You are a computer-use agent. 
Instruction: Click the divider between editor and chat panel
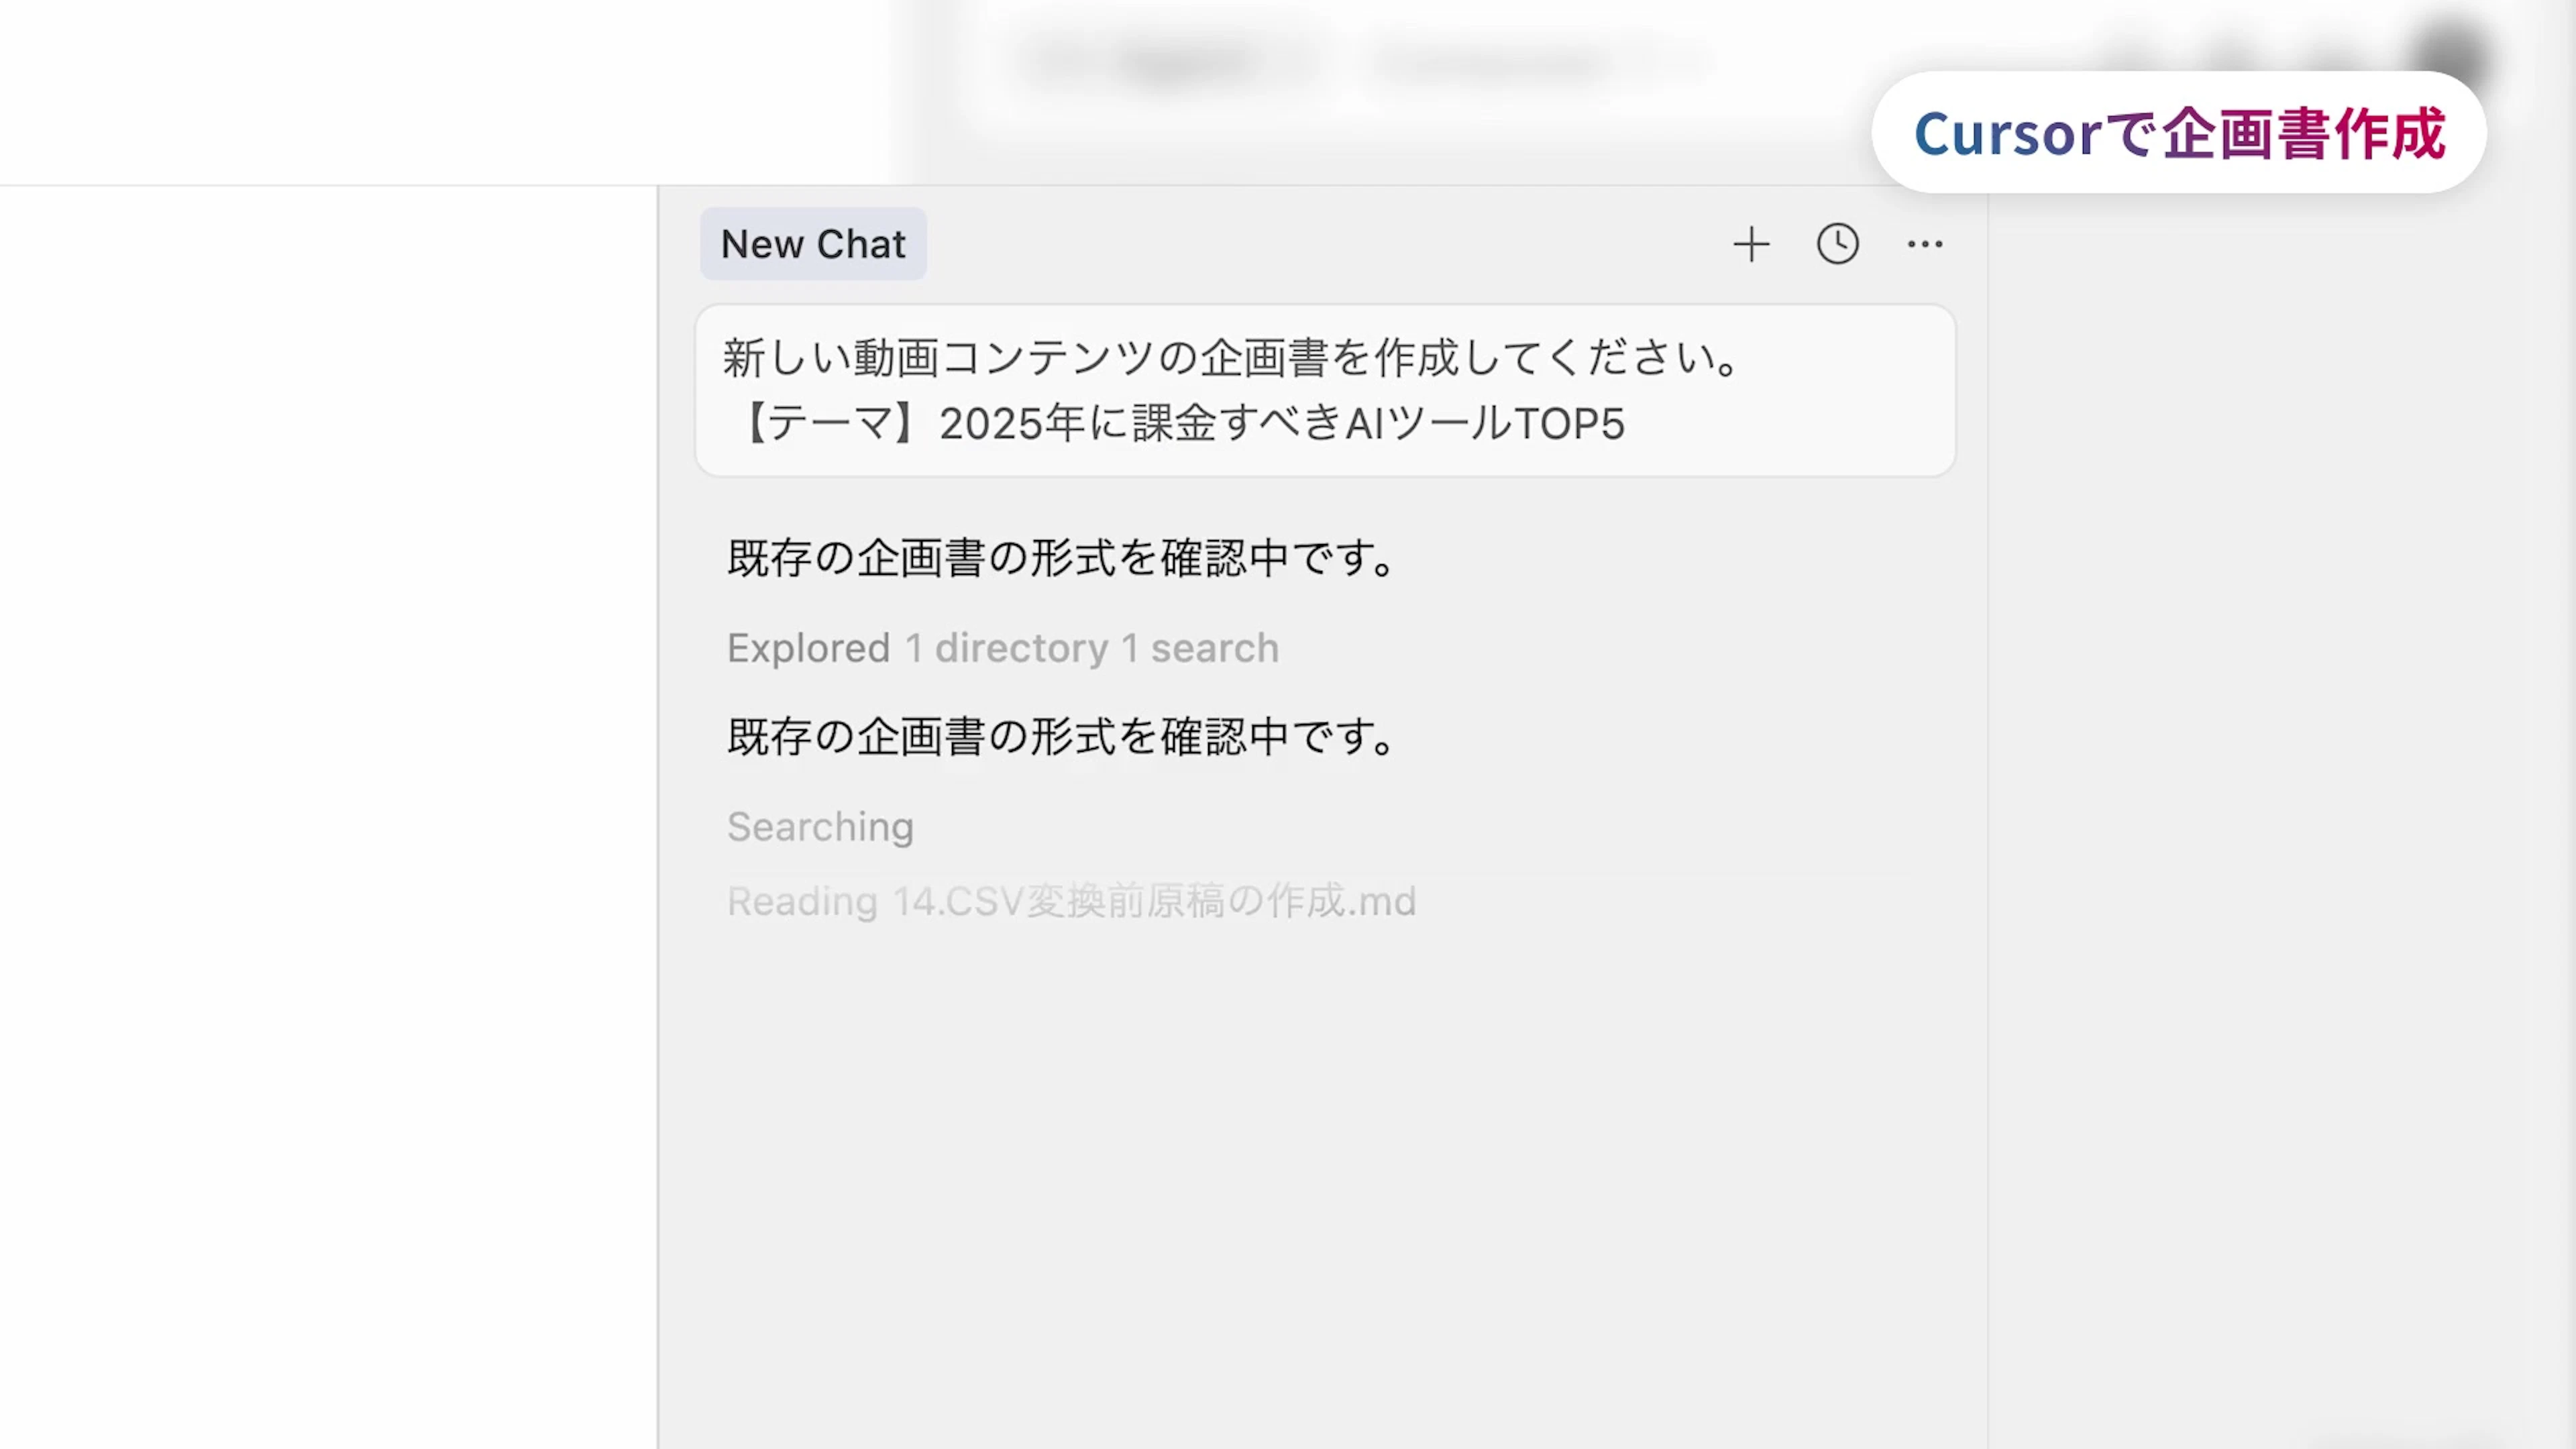pos(658,800)
